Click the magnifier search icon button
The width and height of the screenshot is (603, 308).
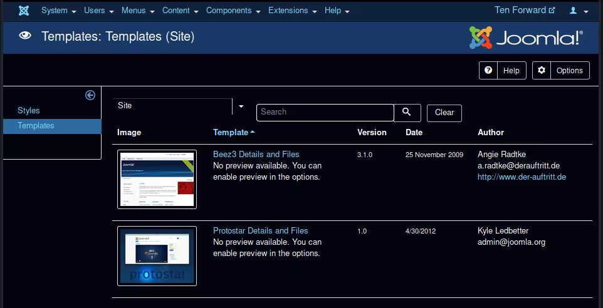coord(407,112)
